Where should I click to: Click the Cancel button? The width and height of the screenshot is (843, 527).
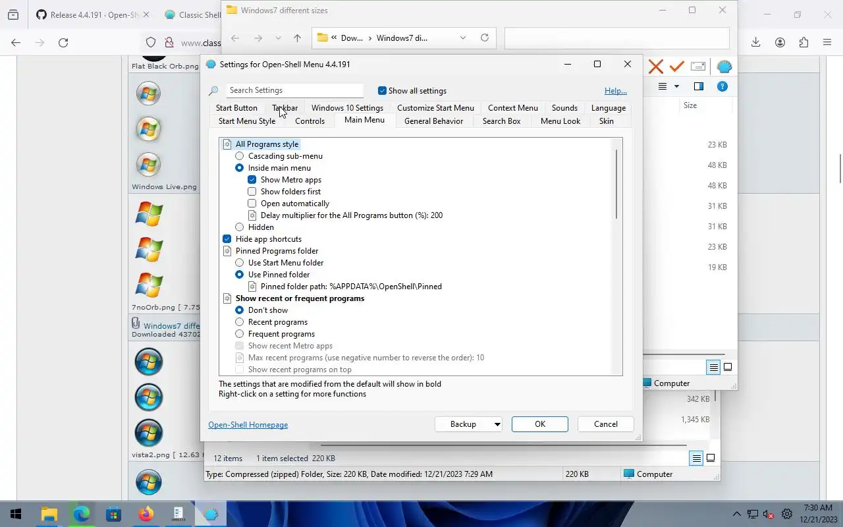click(x=606, y=424)
